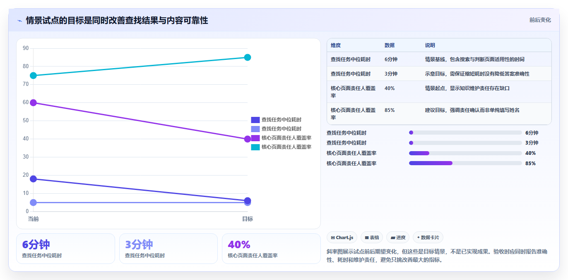Click the 当前 x-axis label
Viewport: 568px width, 280px height.
[33, 219]
